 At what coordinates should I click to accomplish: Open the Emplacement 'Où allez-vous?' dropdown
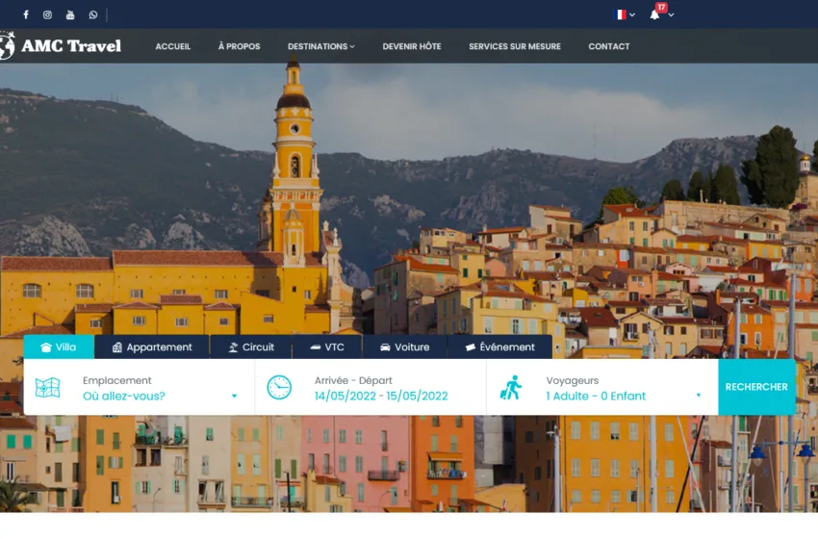tap(159, 396)
